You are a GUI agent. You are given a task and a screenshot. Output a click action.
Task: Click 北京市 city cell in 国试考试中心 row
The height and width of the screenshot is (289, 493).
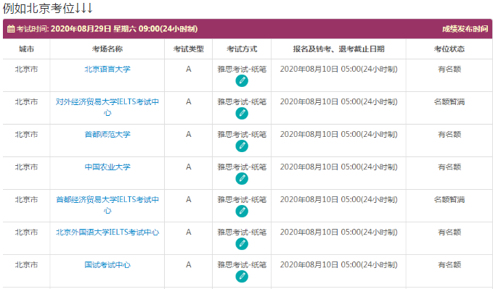(x=26, y=265)
